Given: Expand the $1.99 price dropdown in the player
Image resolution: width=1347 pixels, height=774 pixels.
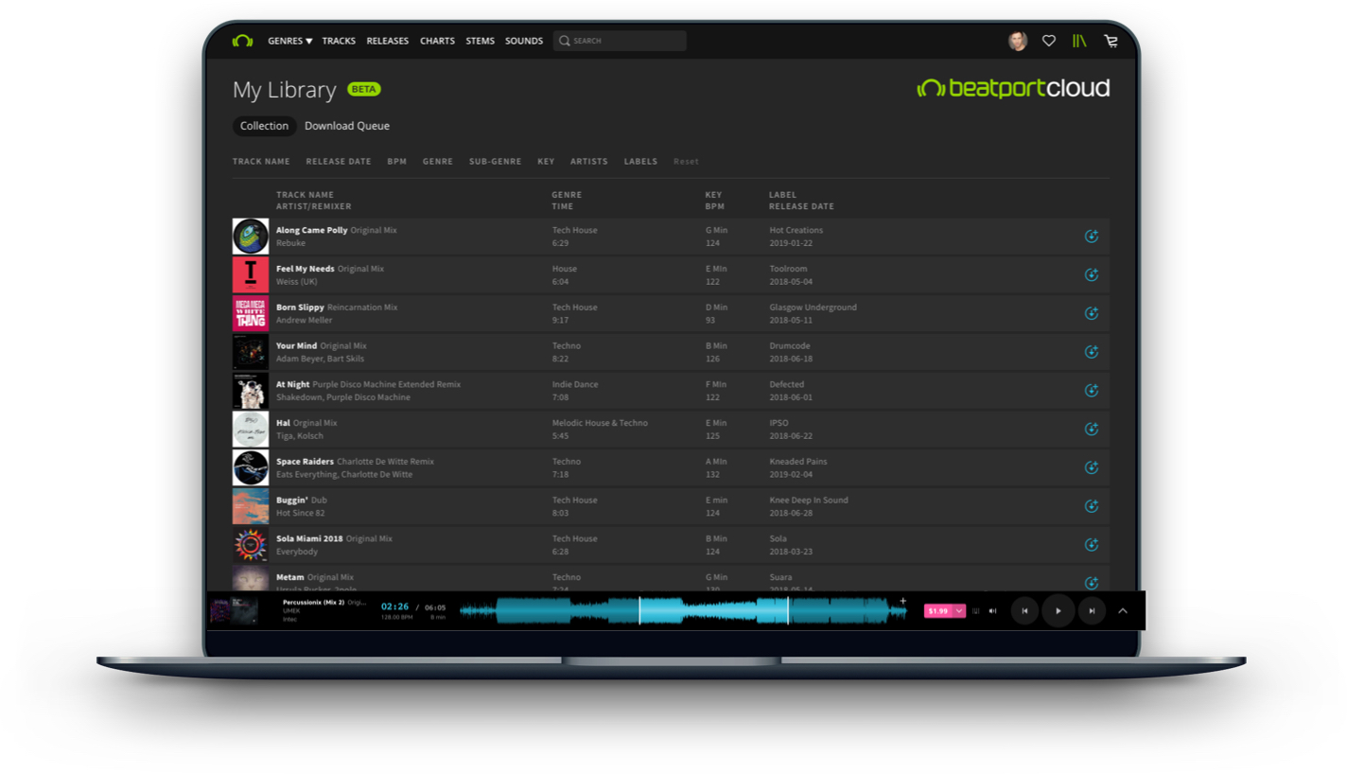Looking at the screenshot, I should pos(957,610).
